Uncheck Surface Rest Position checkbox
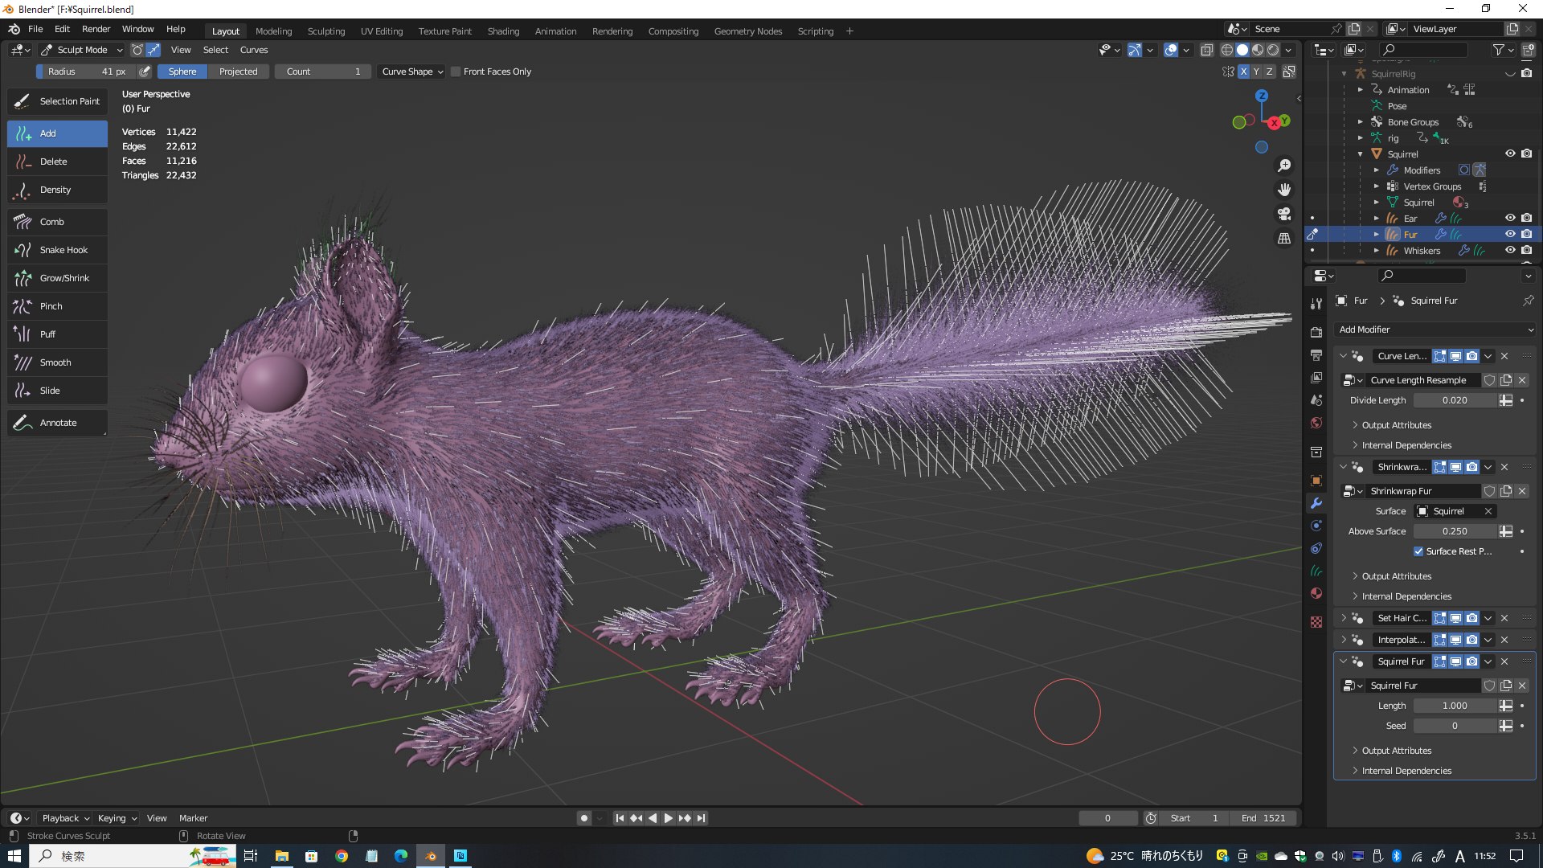The width and height of the screenshot is (1543, 868). (1418, 551)
